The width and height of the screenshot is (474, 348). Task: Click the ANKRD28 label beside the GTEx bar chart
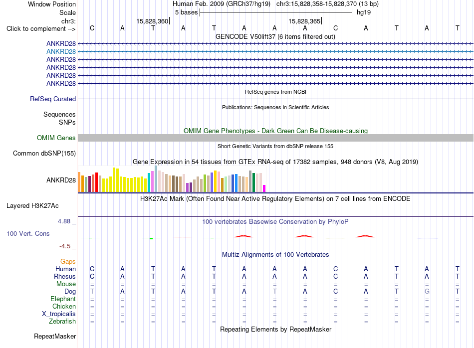click(x=61, y=180)
